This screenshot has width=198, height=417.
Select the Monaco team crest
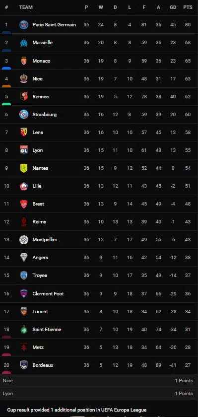pyautogui.click(x=24, y=61)
